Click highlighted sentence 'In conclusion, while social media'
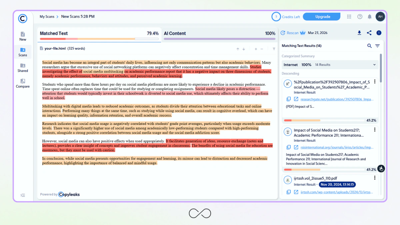400x225 pixels. [155, 161]
